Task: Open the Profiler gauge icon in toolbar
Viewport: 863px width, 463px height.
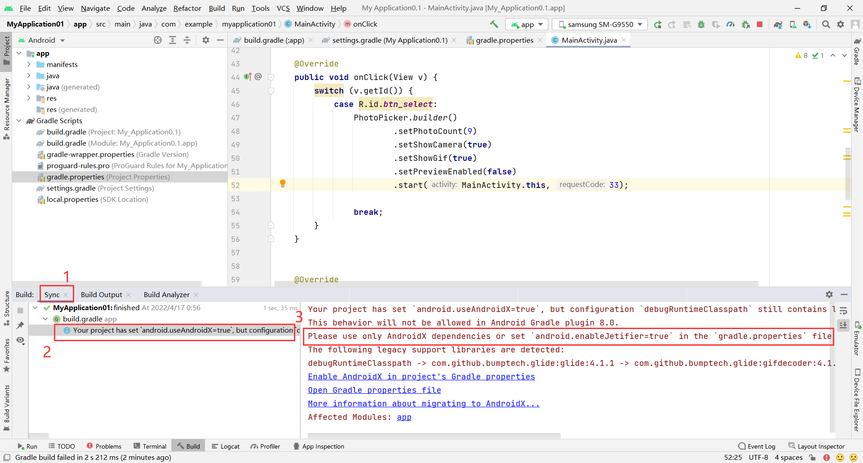Action: click(x=730, y=24)
